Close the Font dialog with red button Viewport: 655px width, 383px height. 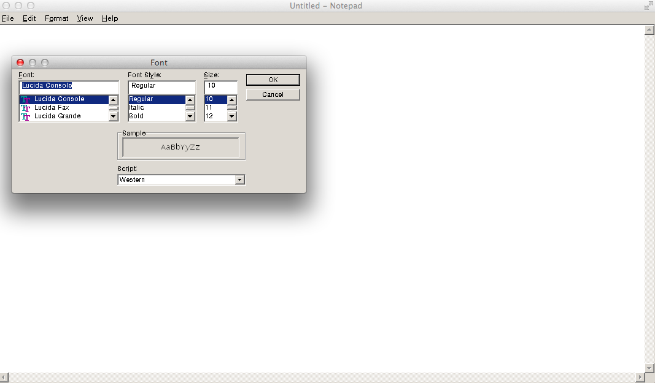tap(20, 63)
